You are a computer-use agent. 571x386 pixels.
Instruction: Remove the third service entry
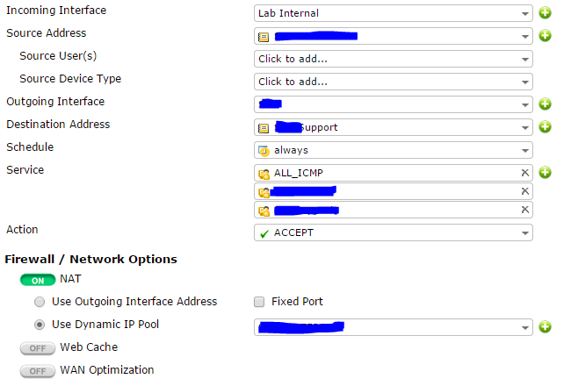click(x=525, y=210)
